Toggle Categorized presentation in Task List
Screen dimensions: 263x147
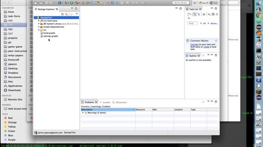194,14
